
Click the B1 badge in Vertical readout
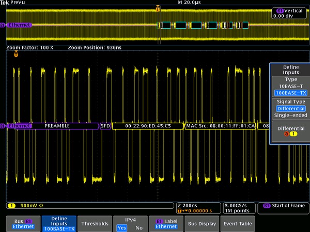(280, 10)
